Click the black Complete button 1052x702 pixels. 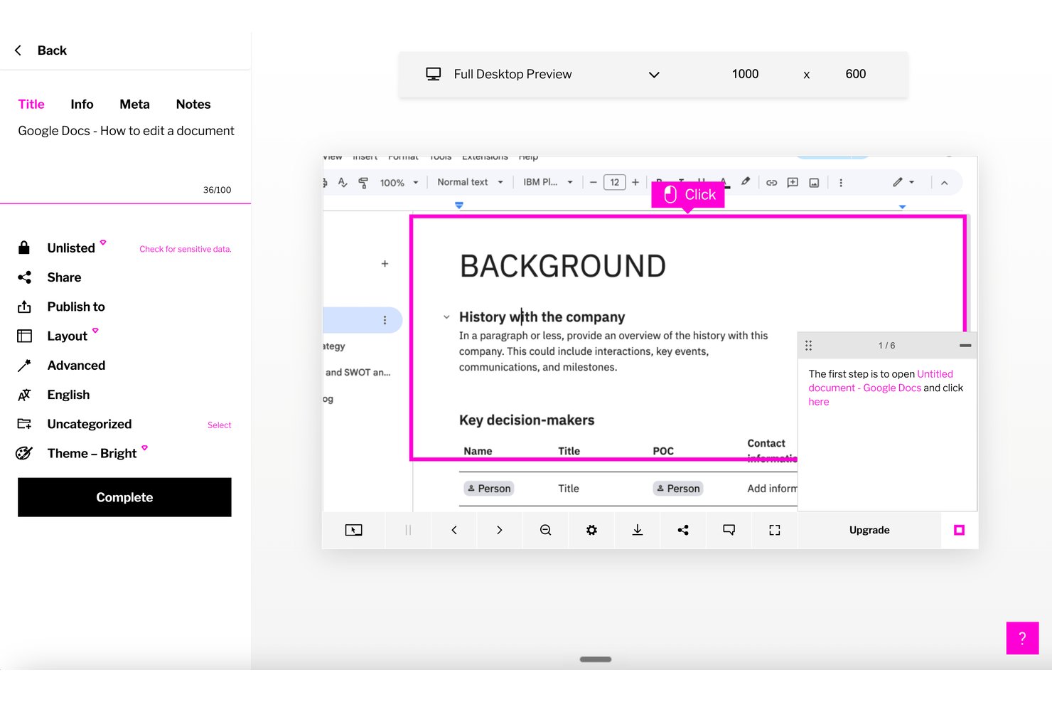[124, 497]
